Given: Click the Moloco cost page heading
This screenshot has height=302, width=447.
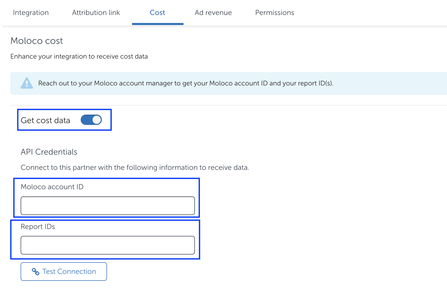Looking at the screenshot, I should (x=37, y=41).
